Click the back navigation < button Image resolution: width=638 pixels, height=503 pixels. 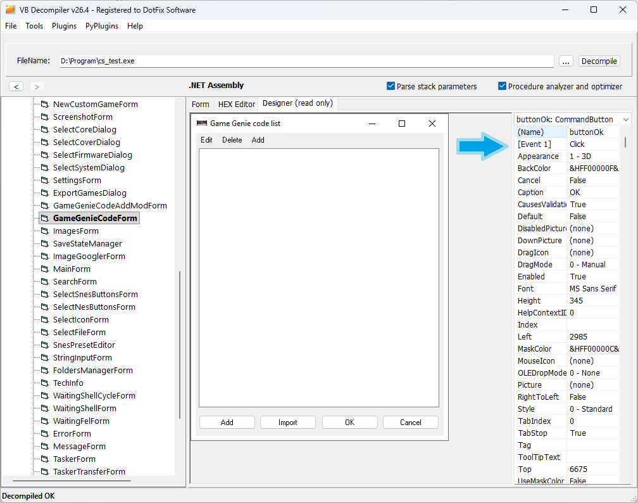point(16,86)
